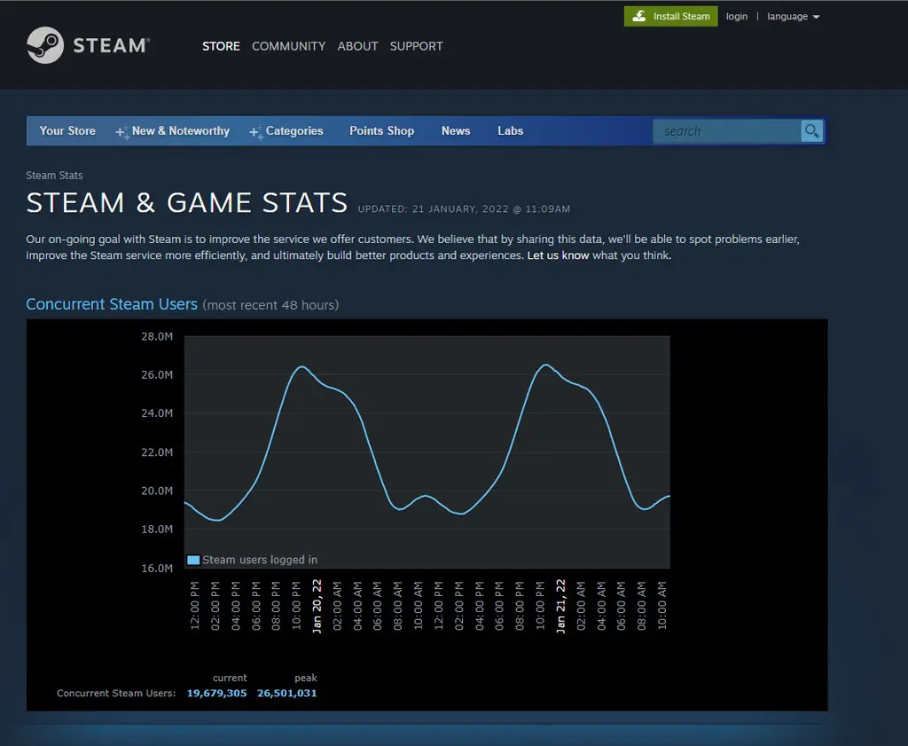Click the STEAM wordmark text

pos(111,46)
